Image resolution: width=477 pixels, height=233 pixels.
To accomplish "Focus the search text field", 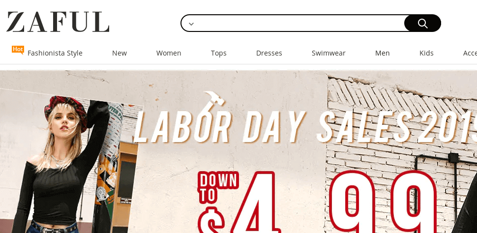I will (299, 23).
